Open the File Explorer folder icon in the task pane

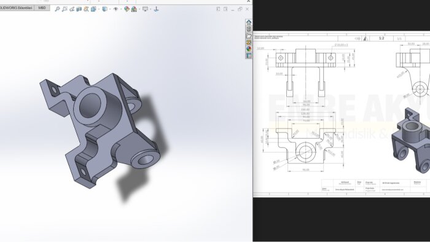pyautogui.click(x=249, y=36)
